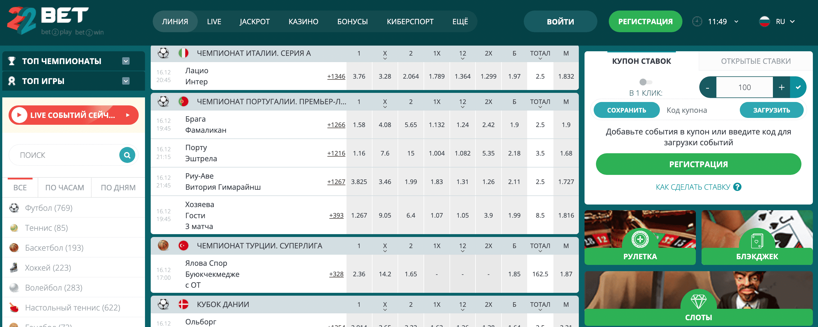
Task: Click the ribbon icon in Топ игры
Action: 12,81
